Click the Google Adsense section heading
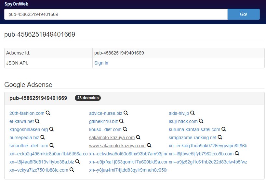Viewport: 266px width, 181px height. (x=28, y=85)
